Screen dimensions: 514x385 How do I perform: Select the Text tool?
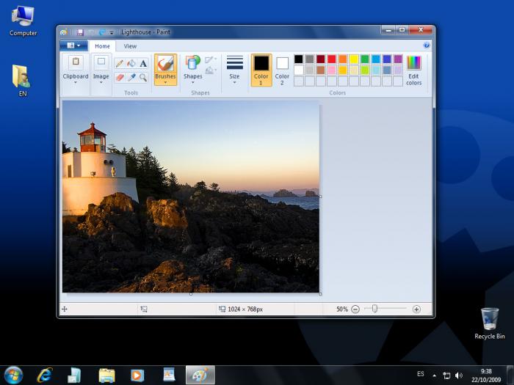pos(143,64)
